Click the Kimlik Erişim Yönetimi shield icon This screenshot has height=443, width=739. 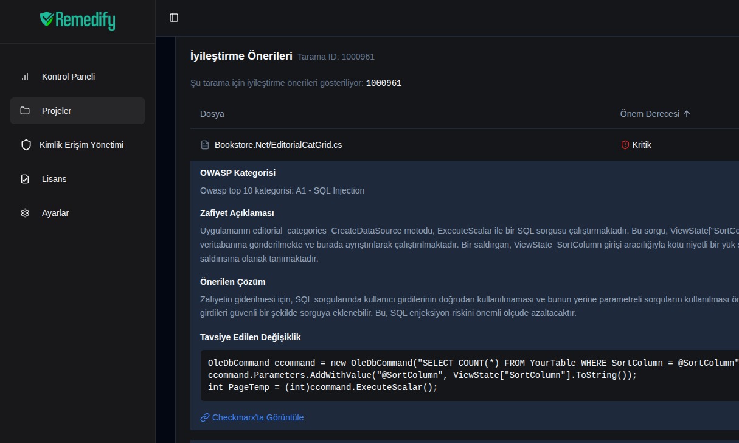tap(26, 145)
